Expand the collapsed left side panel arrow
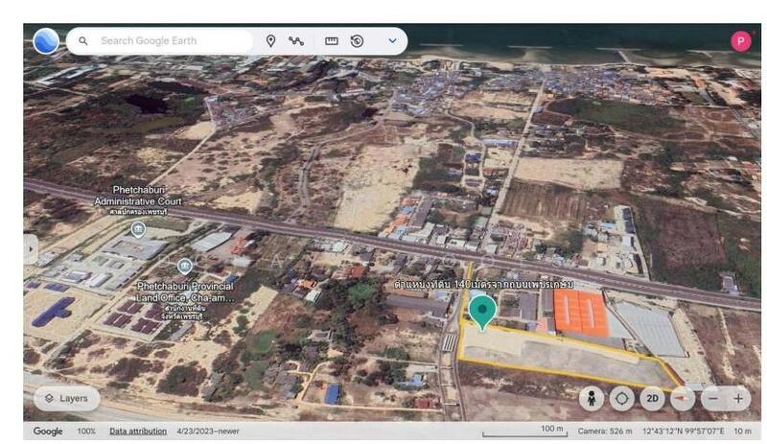 [x=30, y=247]
